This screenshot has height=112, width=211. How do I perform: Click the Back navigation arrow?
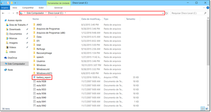click(x=3, y=13)
